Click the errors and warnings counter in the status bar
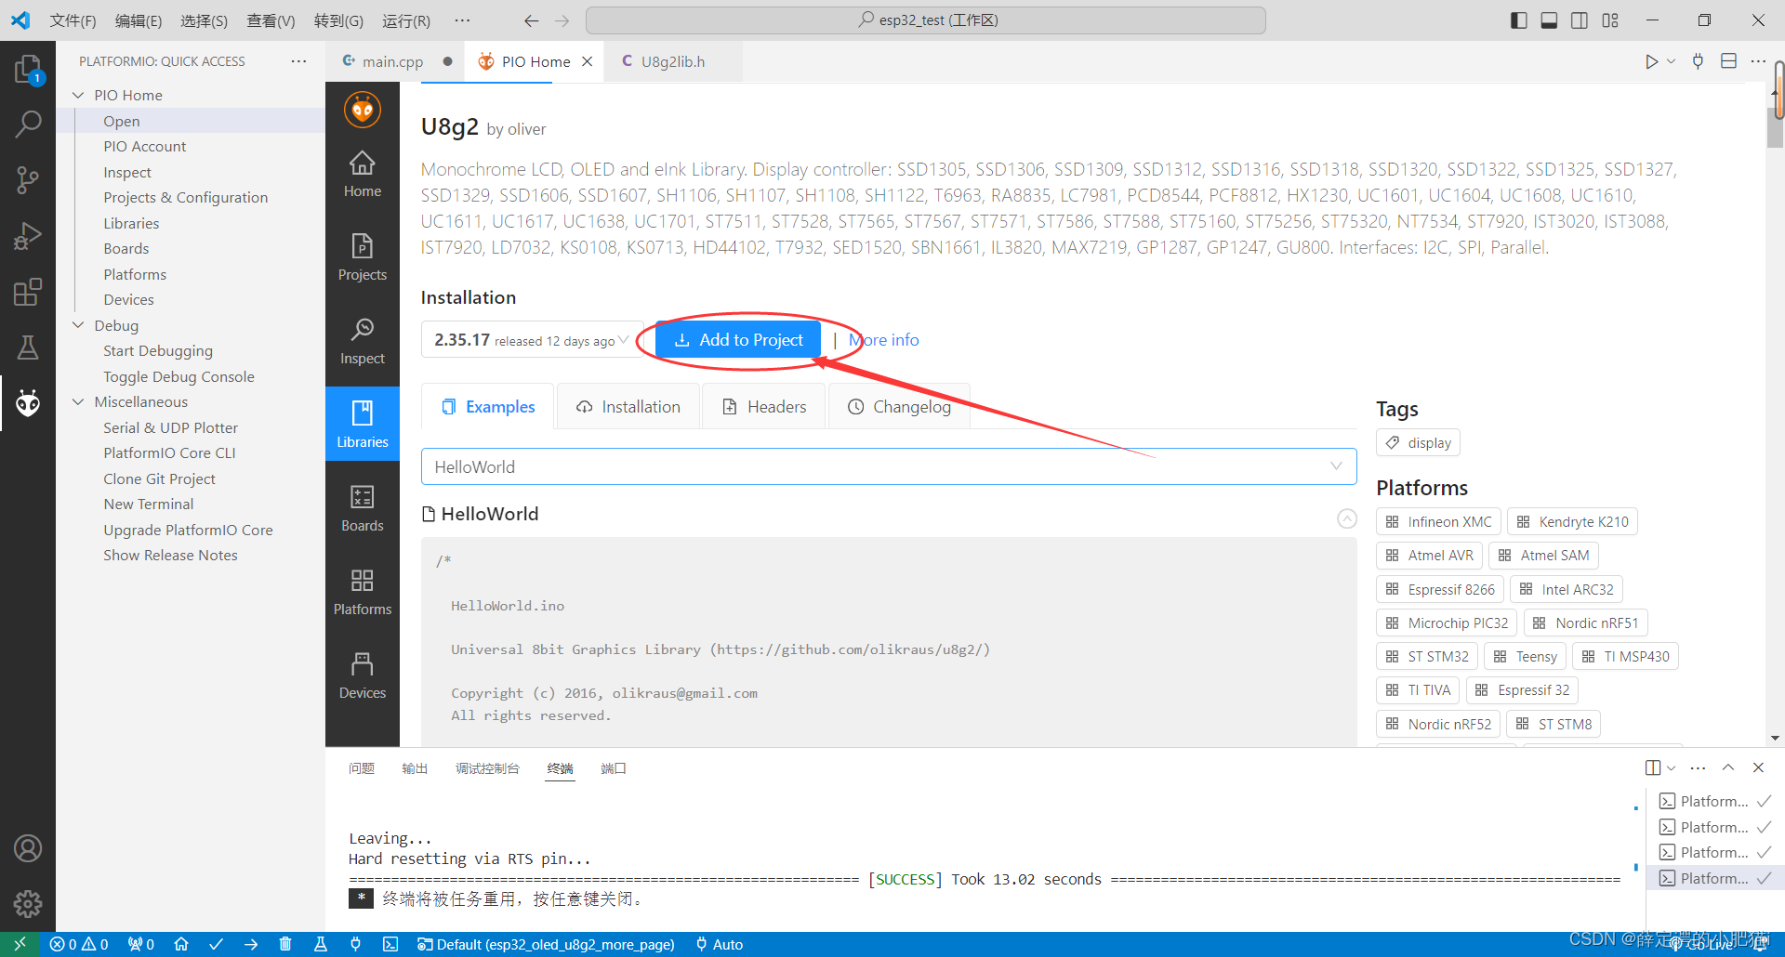Viewport: 1785px width, 957px height. tap(79, 944)
